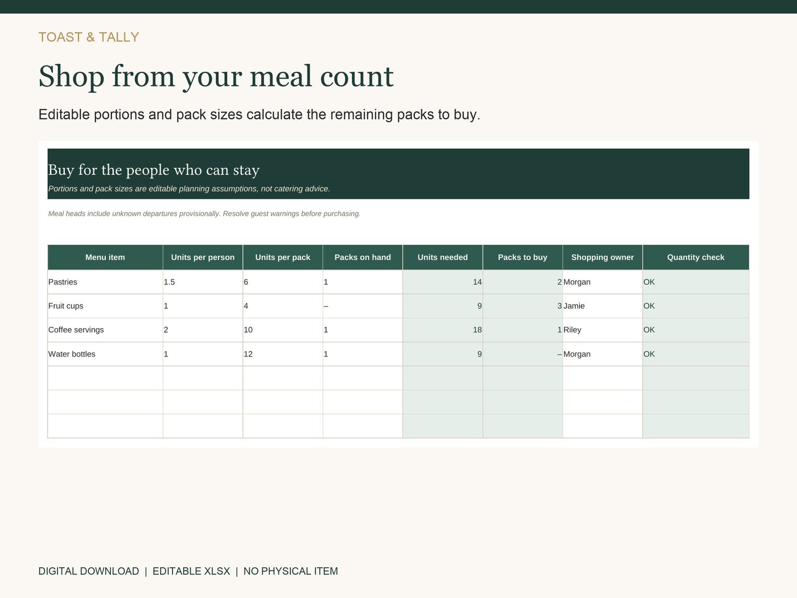
Task: Select the "EDITABLE XLSX" footer text
Action: coord(191,571)
